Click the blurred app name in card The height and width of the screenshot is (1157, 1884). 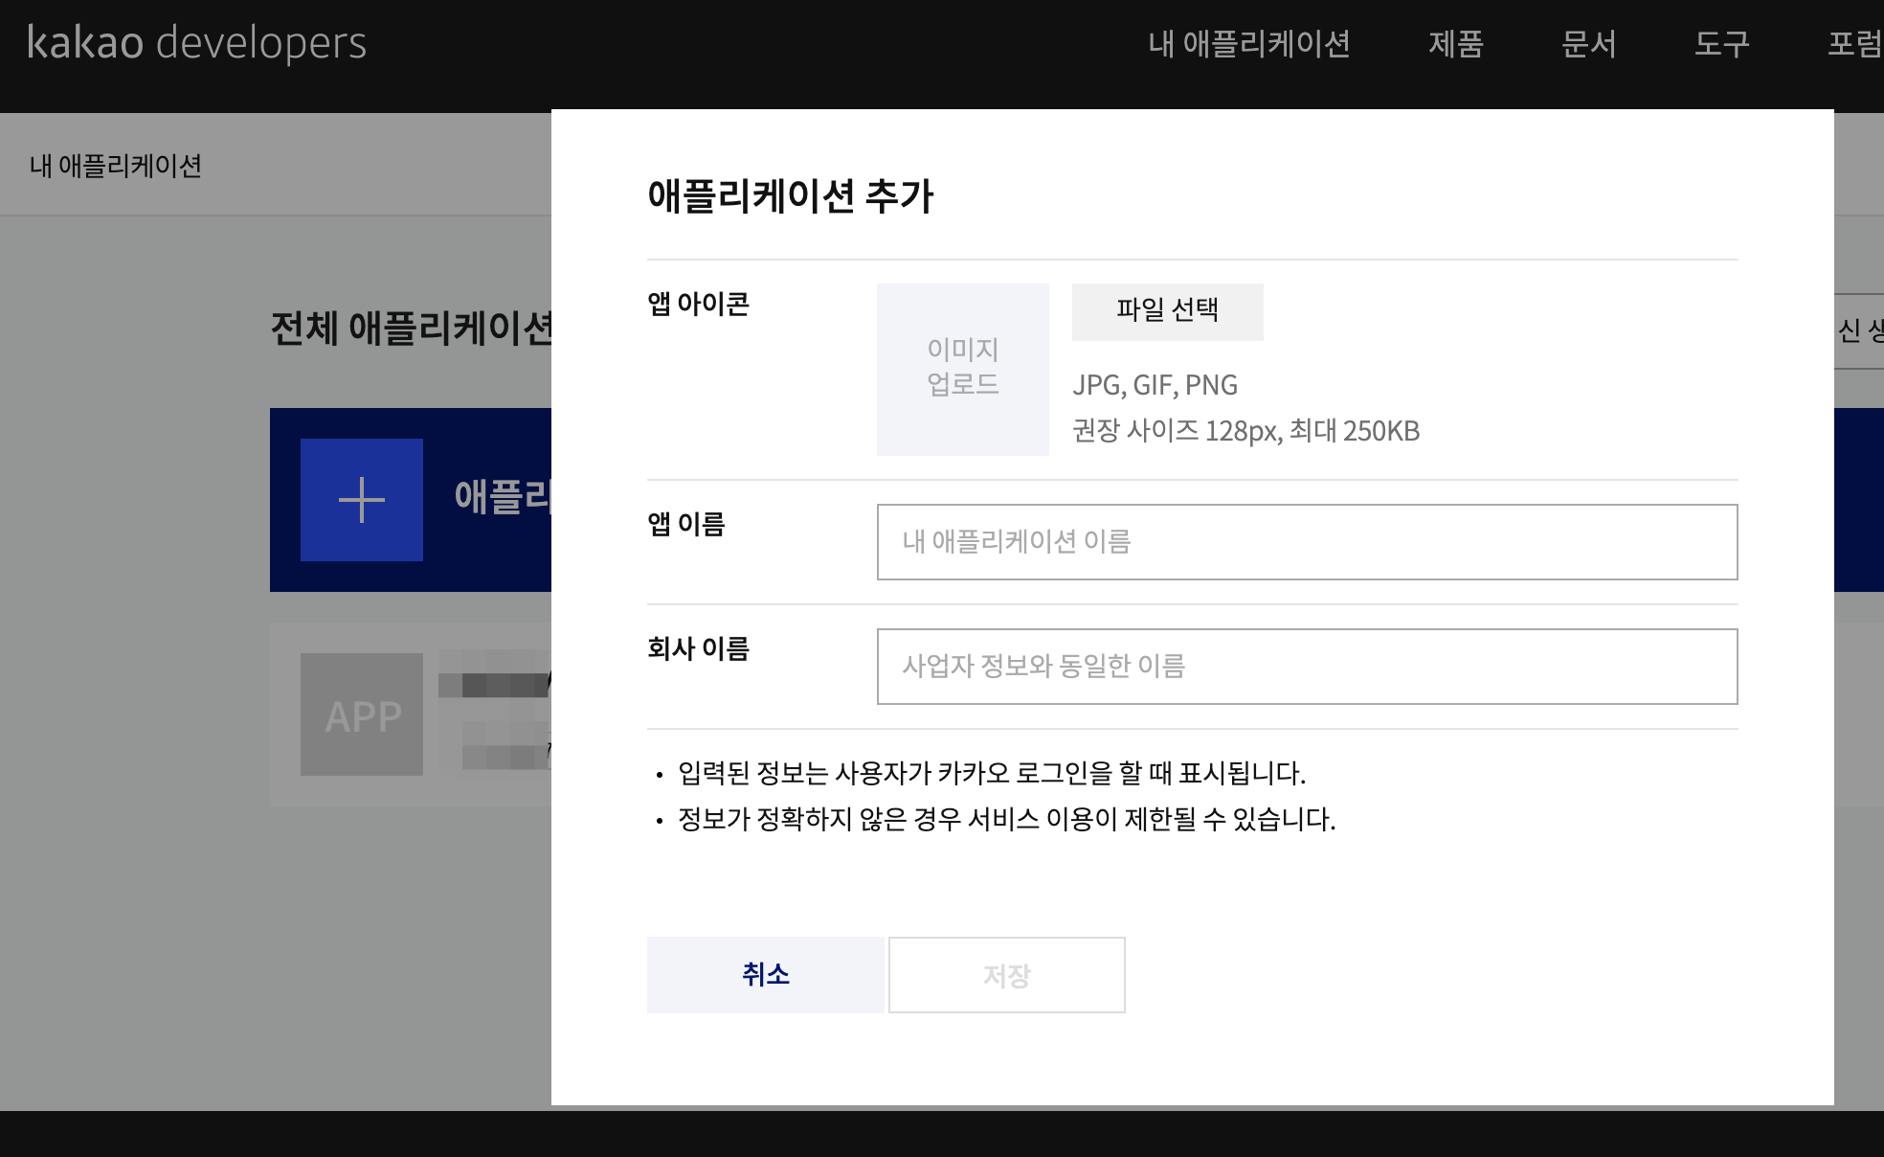[x=493, y=684]
